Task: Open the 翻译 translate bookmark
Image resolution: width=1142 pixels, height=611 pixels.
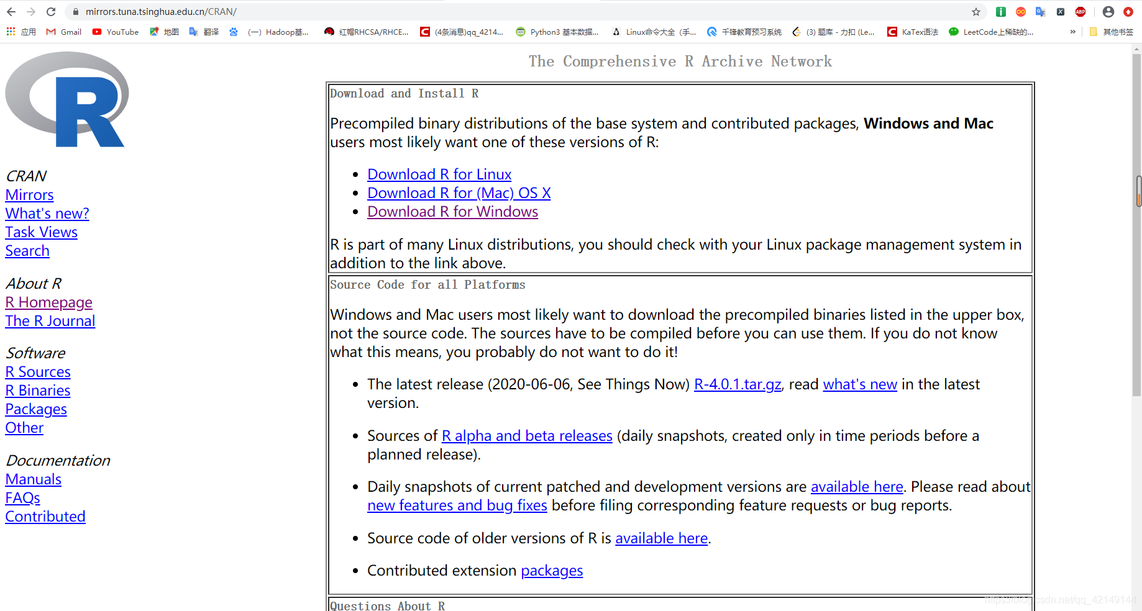Action: tap(204, 32)
